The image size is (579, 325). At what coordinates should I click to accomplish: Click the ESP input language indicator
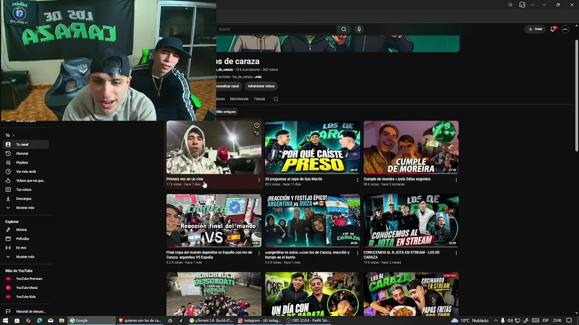point(545,320)
